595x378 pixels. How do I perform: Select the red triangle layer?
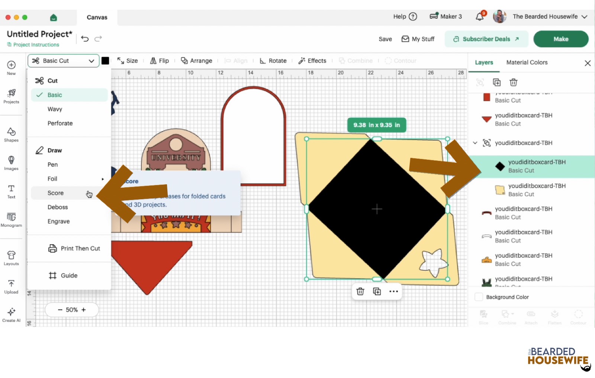[x=532, y=119]
